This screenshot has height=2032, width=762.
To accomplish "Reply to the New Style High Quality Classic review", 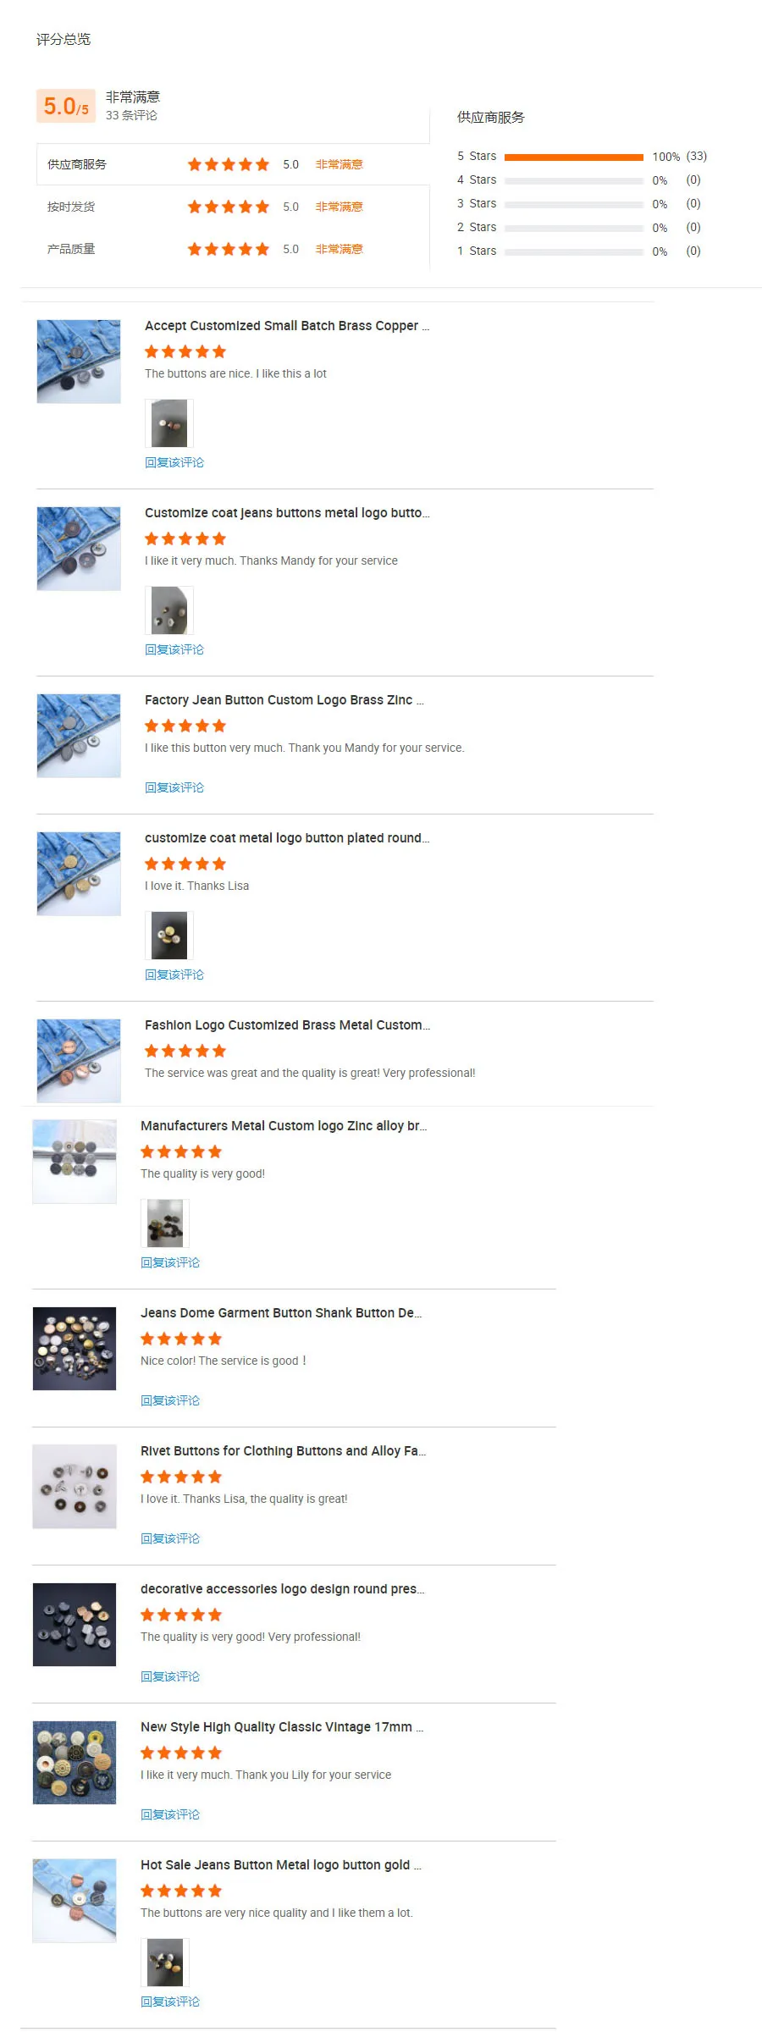I will [170, 1814].
